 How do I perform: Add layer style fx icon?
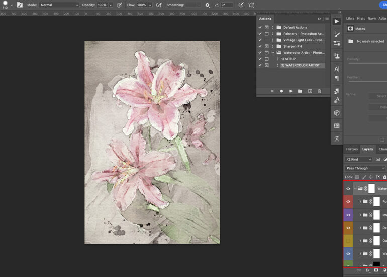click(368, 270)
